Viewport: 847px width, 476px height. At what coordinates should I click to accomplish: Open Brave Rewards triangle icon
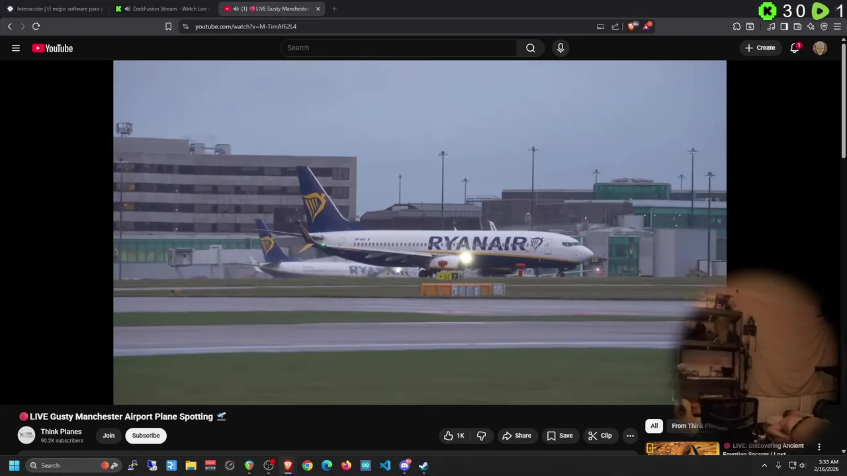[x=646, y=26]
